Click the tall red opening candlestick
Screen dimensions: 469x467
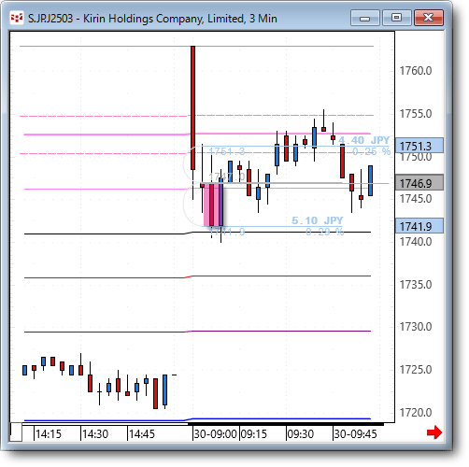click(x=193, y=107)
